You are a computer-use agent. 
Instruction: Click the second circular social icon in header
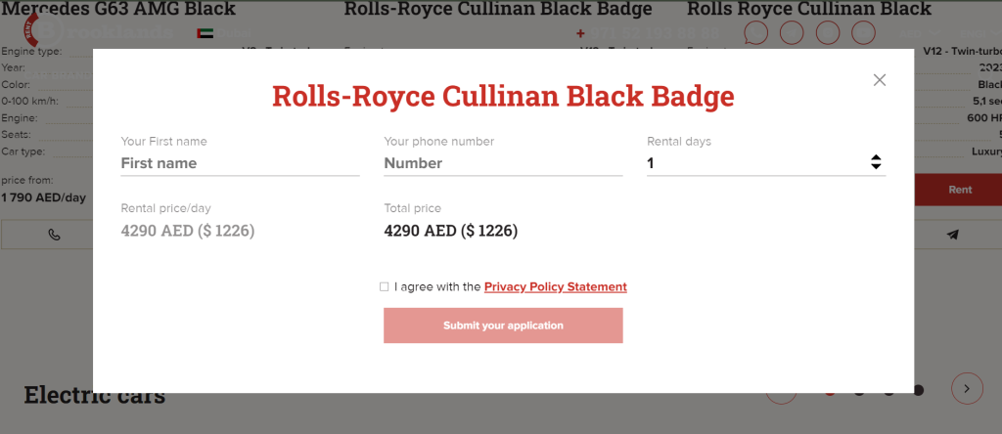[x=792, y=32]
